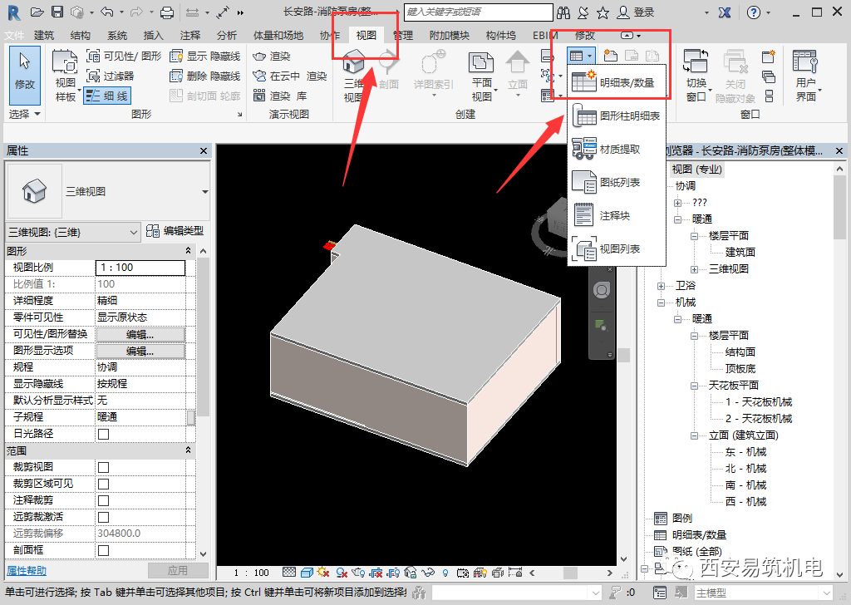Switch to the 管理 ribbon tab
The height and width of the screenshot is (605, 851).
(x=403, y=36)
